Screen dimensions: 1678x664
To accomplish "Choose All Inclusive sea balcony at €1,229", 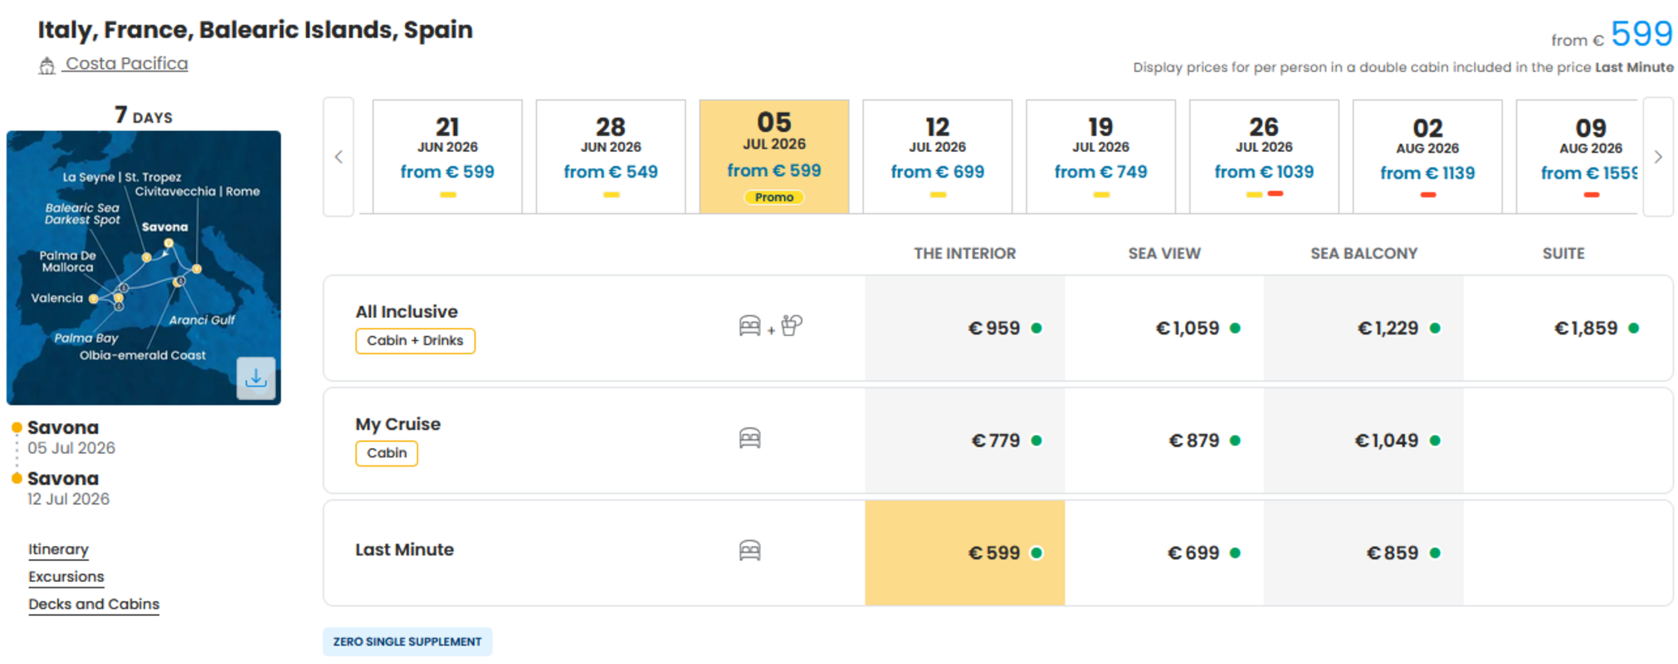I will (x=1363, y=328).
